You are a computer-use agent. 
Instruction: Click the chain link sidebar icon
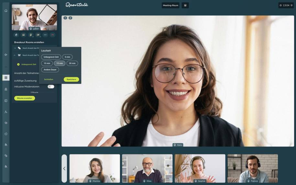pyautogui.click(x=6, y=156)
